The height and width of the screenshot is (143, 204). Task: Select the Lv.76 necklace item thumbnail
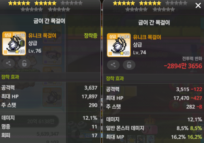[14, 43]
